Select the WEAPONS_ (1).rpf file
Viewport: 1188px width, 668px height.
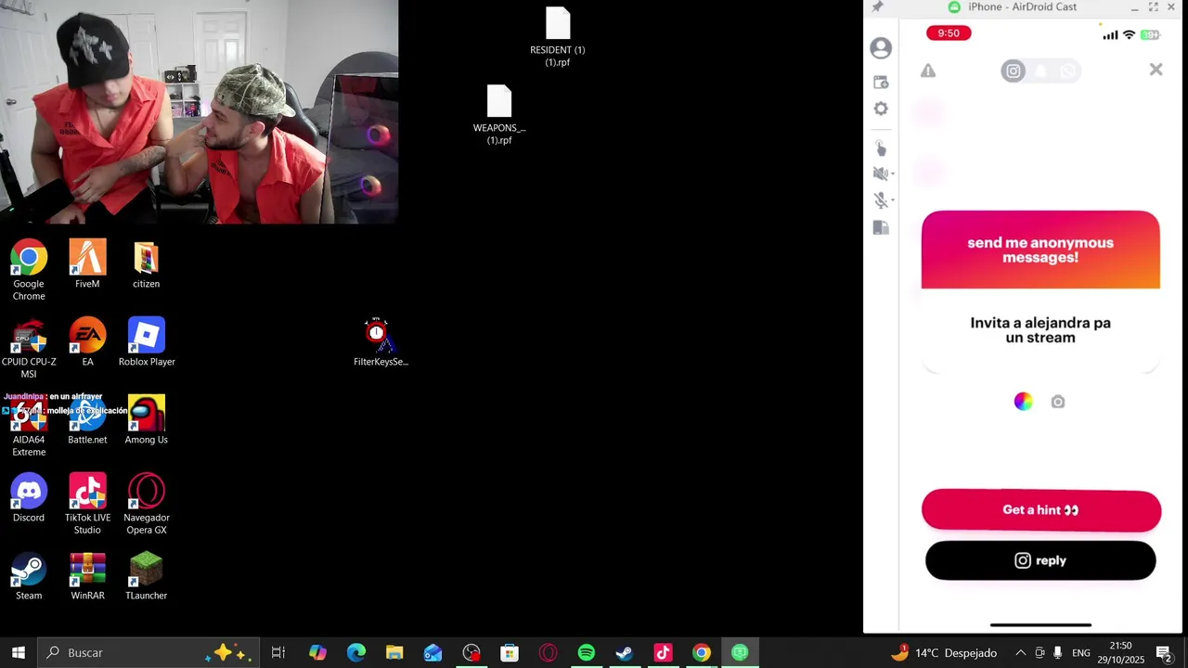(499, 115)
